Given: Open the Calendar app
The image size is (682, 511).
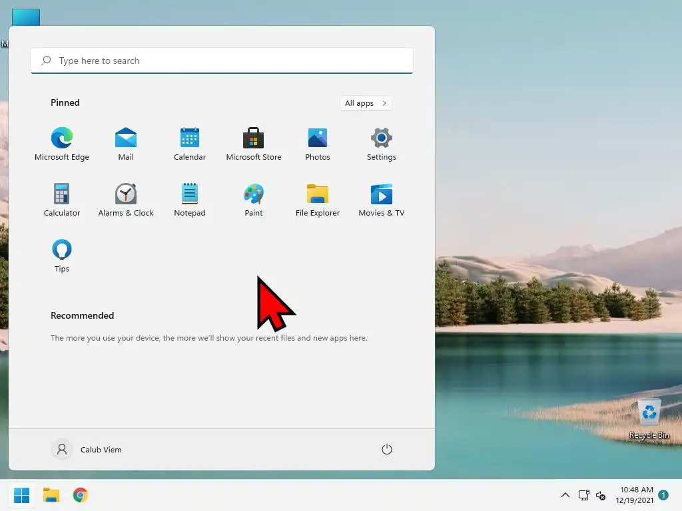Looking at the screenshot, I should (190, 144).
